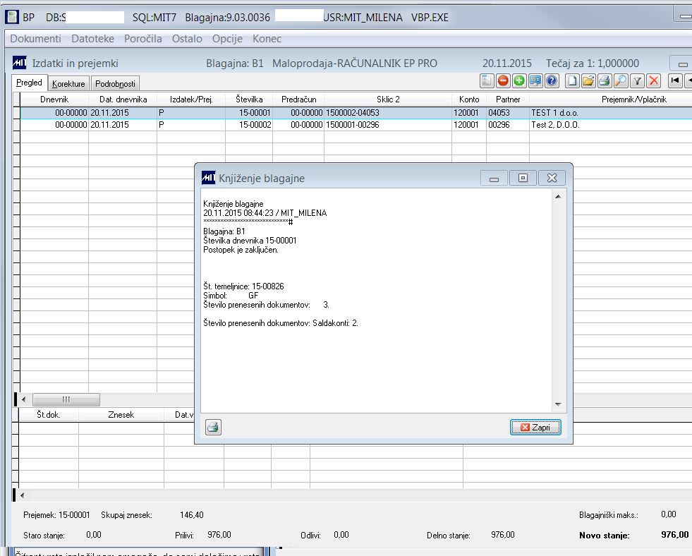Viewport: 692px width, 556px height.
Task: Open help via blue question mark icon
Action: pyautogui.click(x=552, y=80)
